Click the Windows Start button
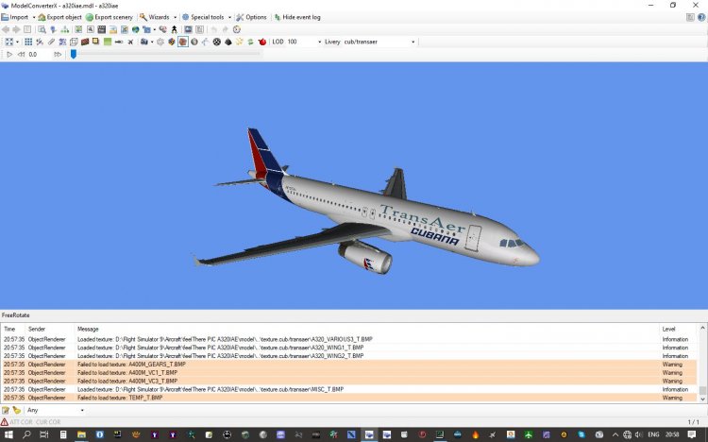This screenshot has width=708, height=442. [x=8, y=433]
